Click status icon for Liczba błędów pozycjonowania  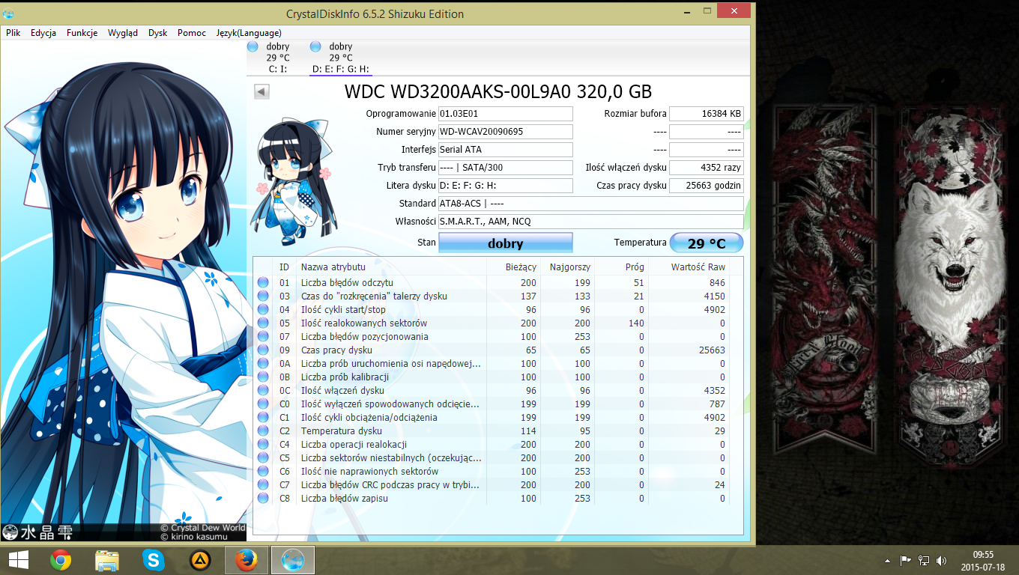(x=263, y=337)
